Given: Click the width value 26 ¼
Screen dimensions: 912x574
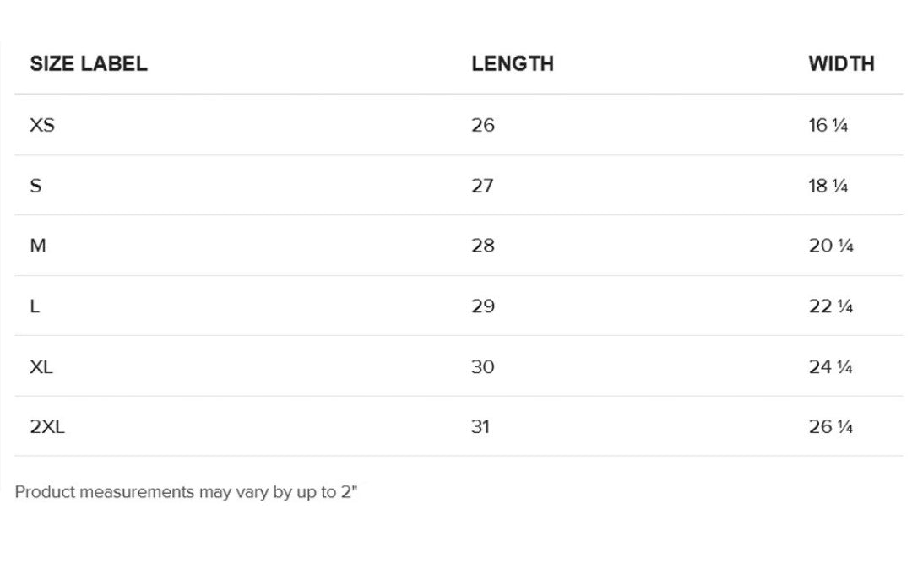Looking at the screenshot, I should (831, 427).
